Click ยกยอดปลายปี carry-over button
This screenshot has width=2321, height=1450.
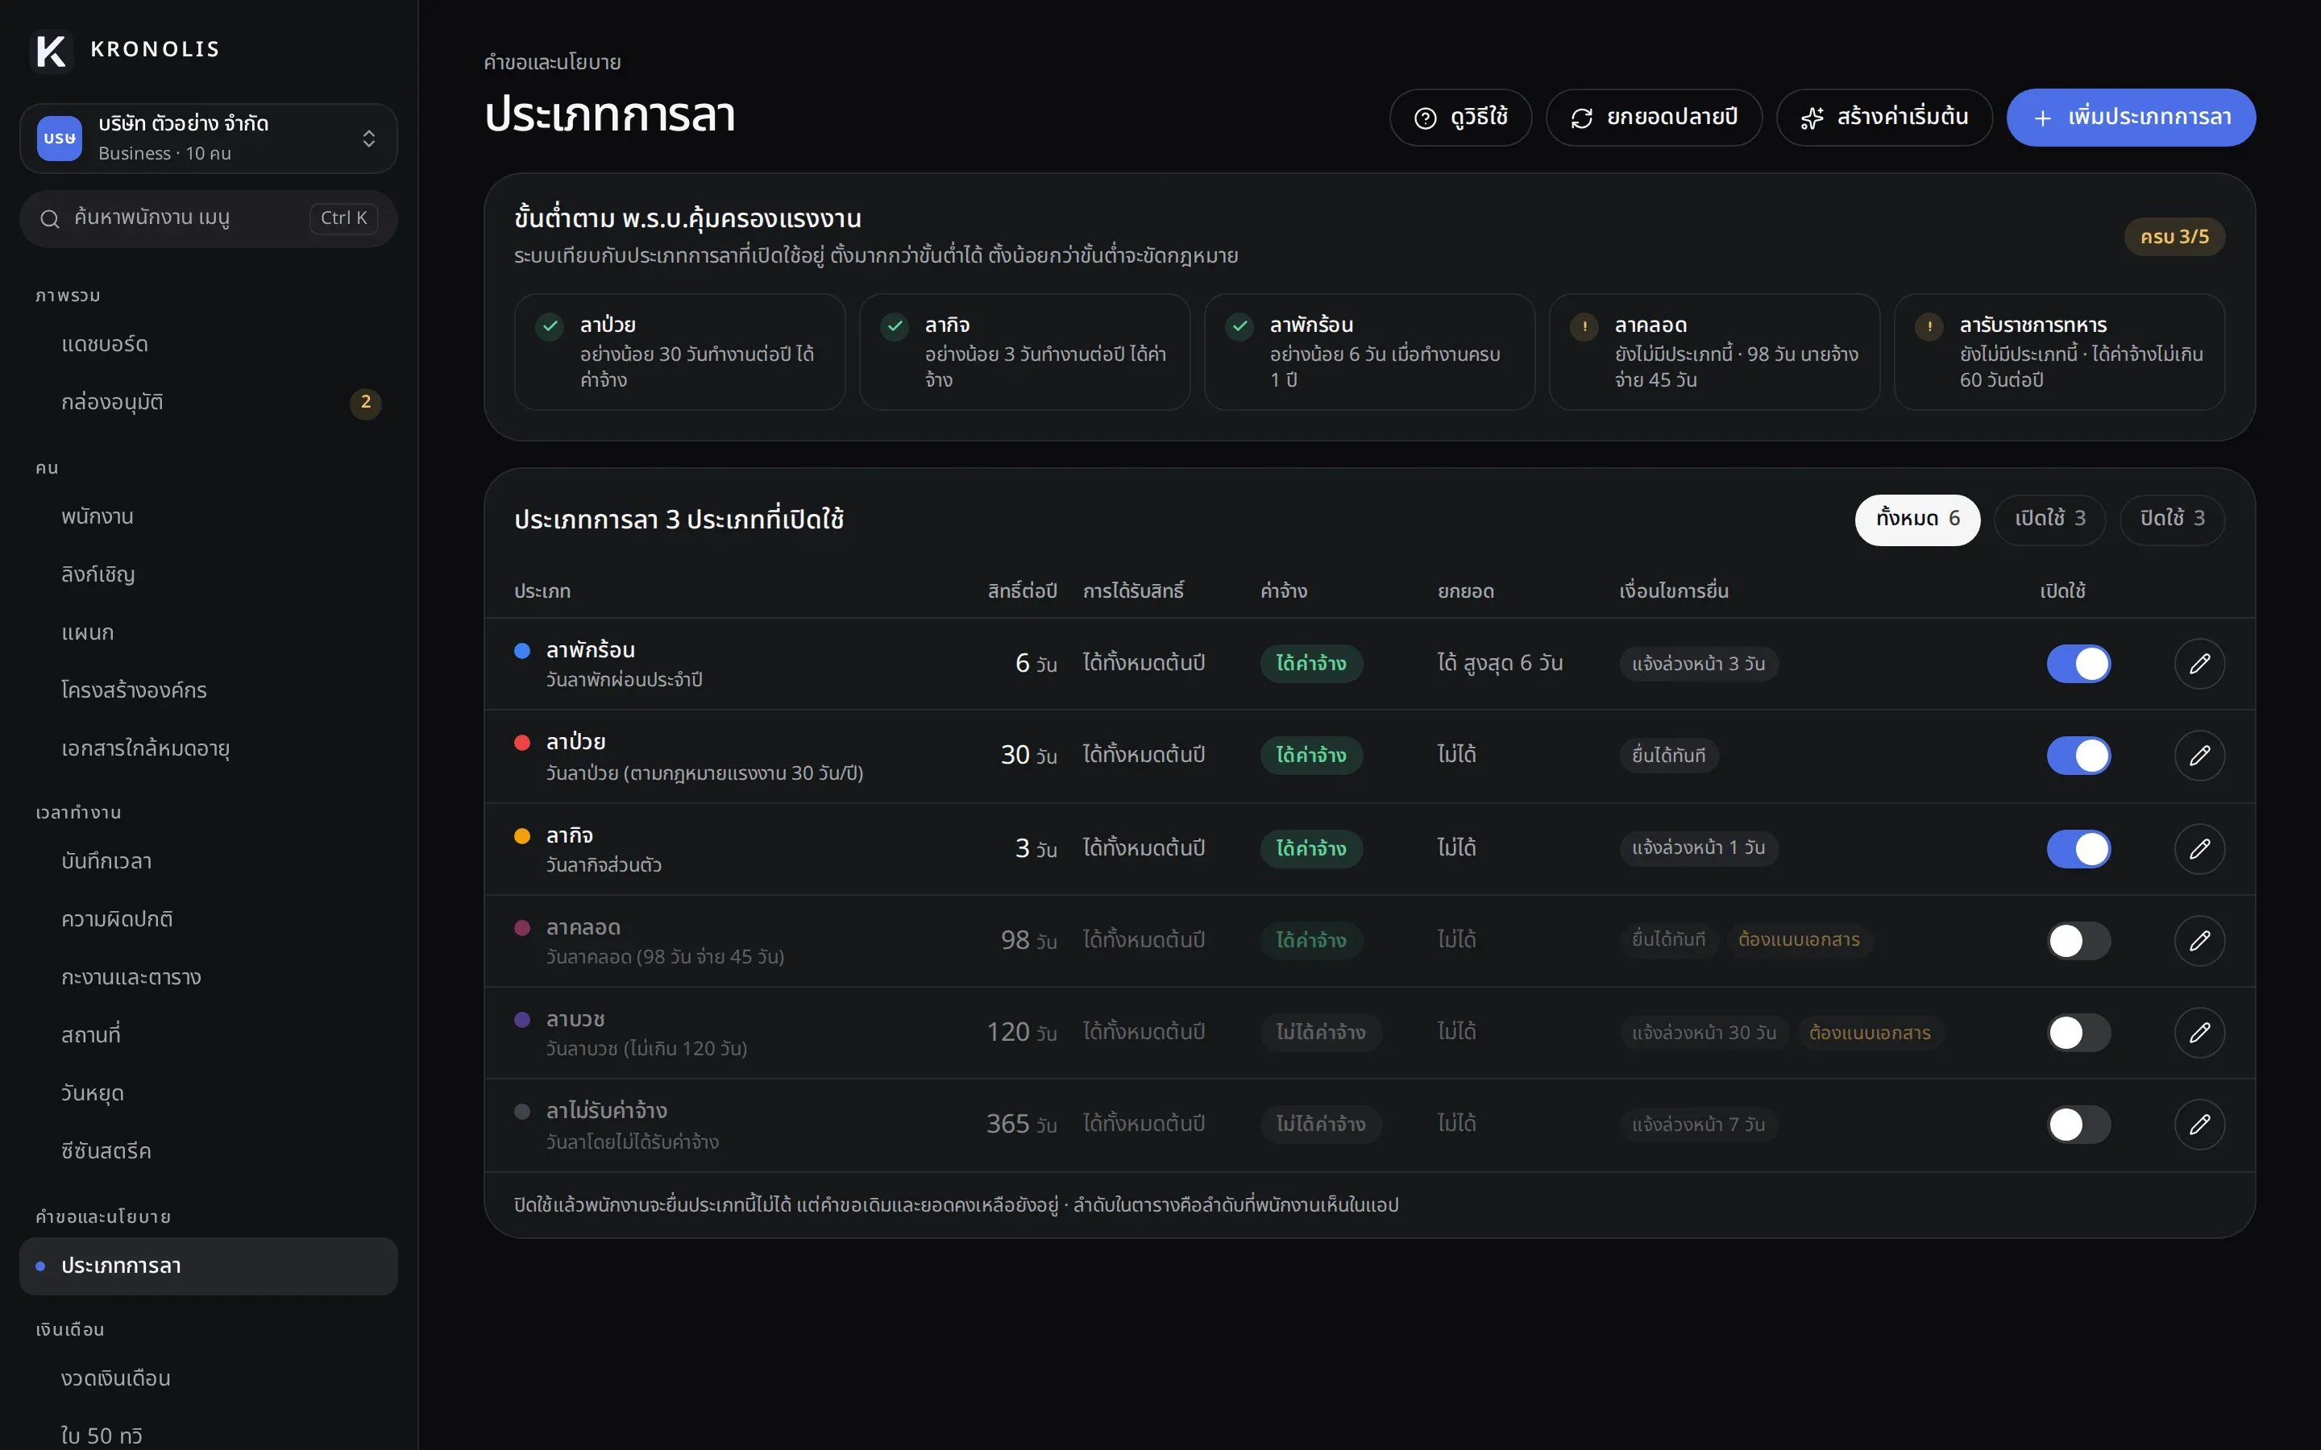1654,117
